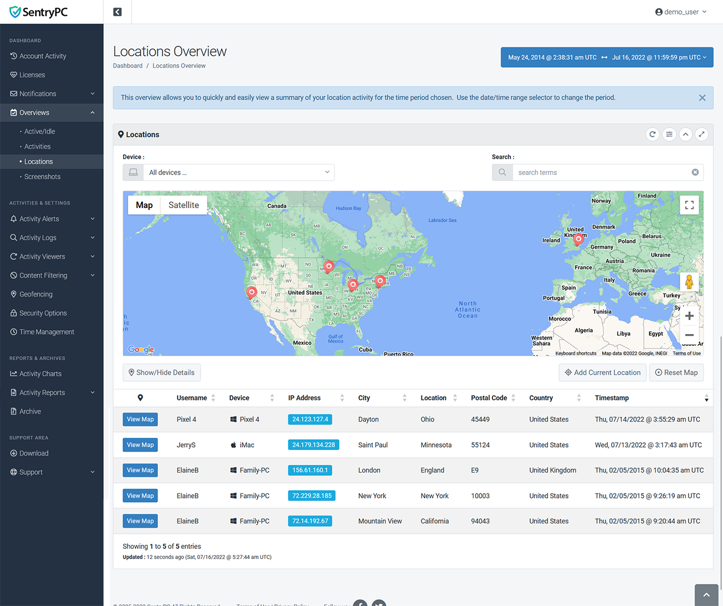
Task: Click the Street View pegman icon
Action: click(689, 282)
